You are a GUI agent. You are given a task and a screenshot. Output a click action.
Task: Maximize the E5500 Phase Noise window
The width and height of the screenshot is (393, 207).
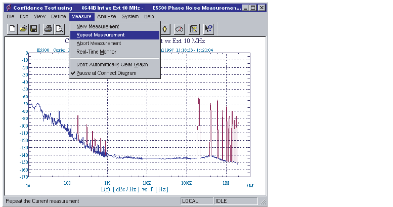[x=253, y=8]
